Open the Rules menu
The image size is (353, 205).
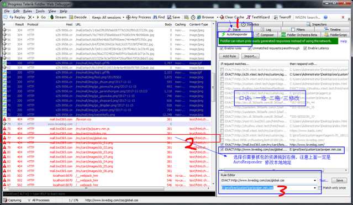pos(27,11)
